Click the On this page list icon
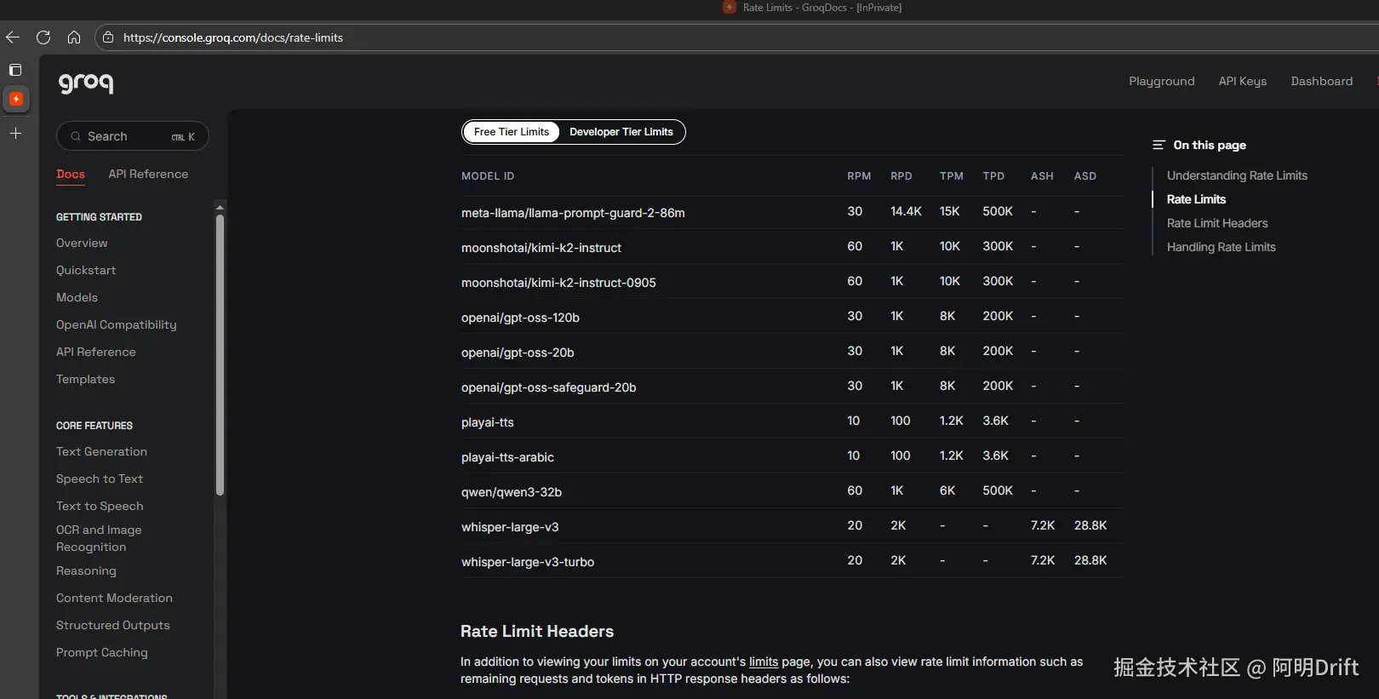 (x=1159, y=145)
